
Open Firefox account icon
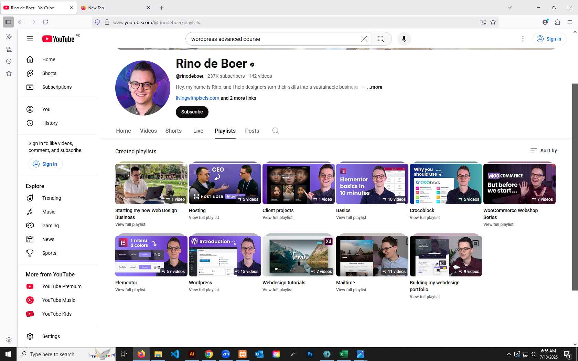tap(545, 22)
